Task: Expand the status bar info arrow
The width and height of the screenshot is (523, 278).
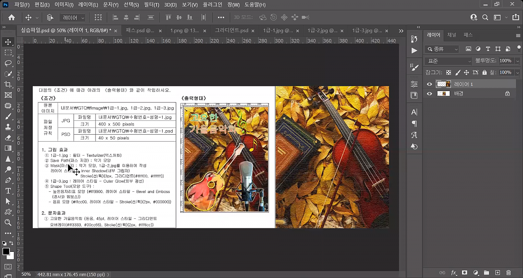Action: [x=108, y=275]
